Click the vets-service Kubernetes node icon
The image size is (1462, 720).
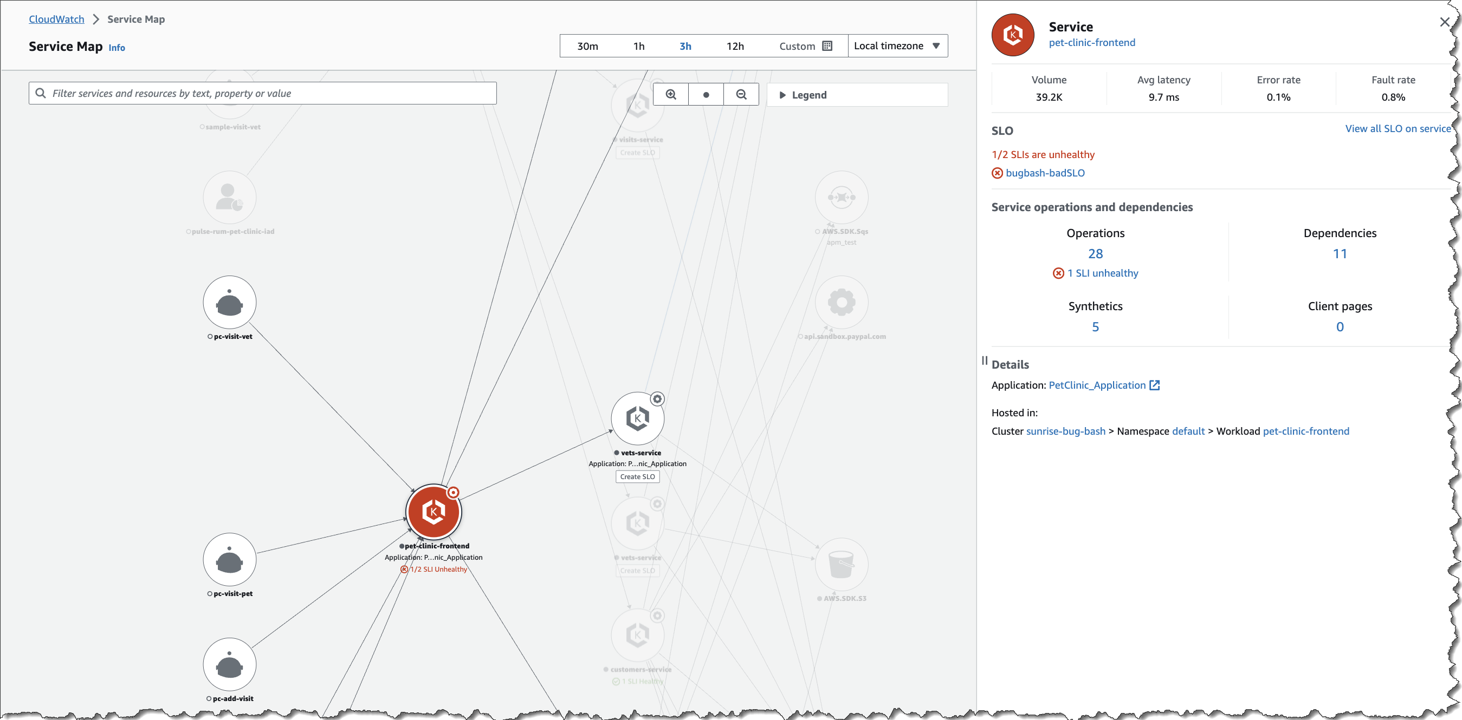637,419
